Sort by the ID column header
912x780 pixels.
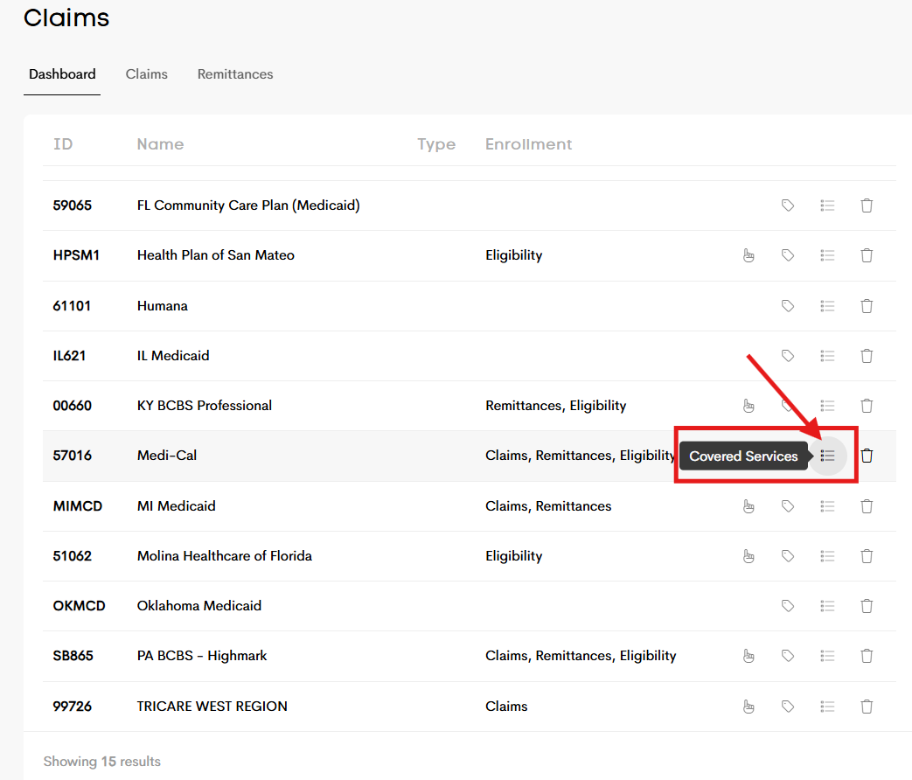[63, 144]
